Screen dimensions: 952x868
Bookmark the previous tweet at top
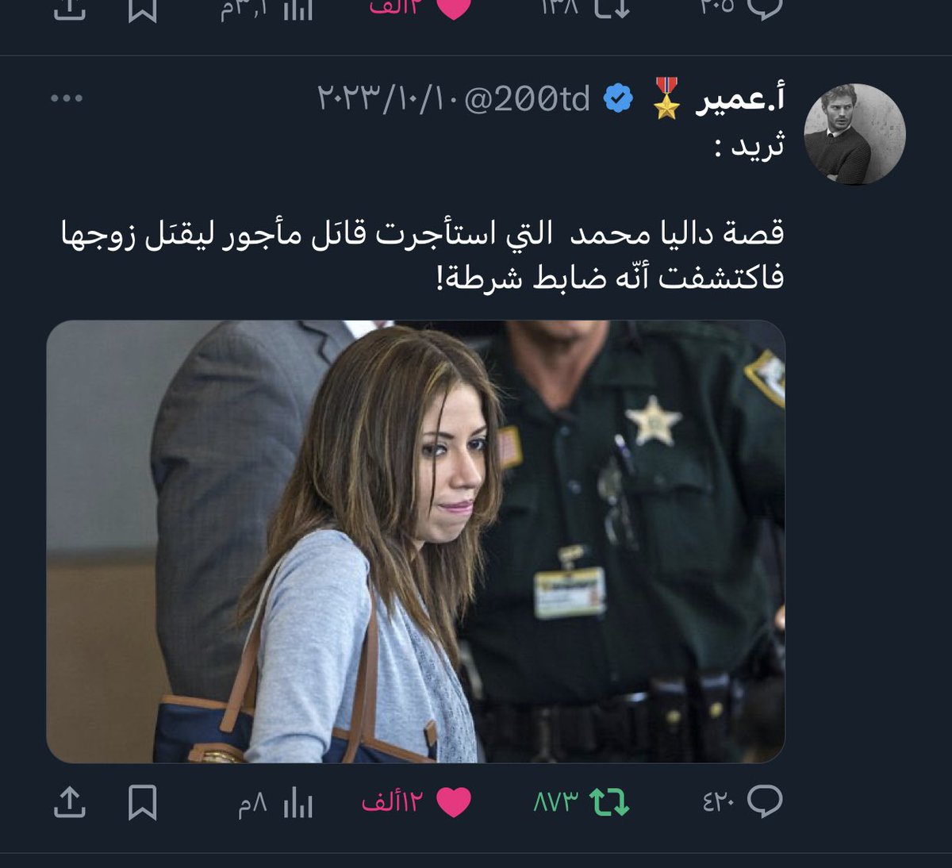(143, 10)
